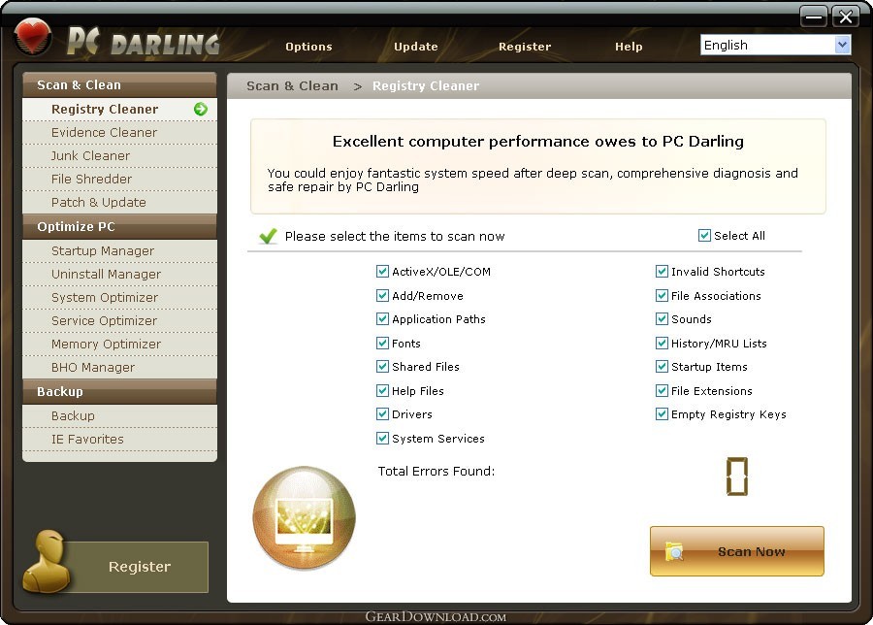873x625 pixels.
Task: Open the Help menu
Action: (629, 47)
